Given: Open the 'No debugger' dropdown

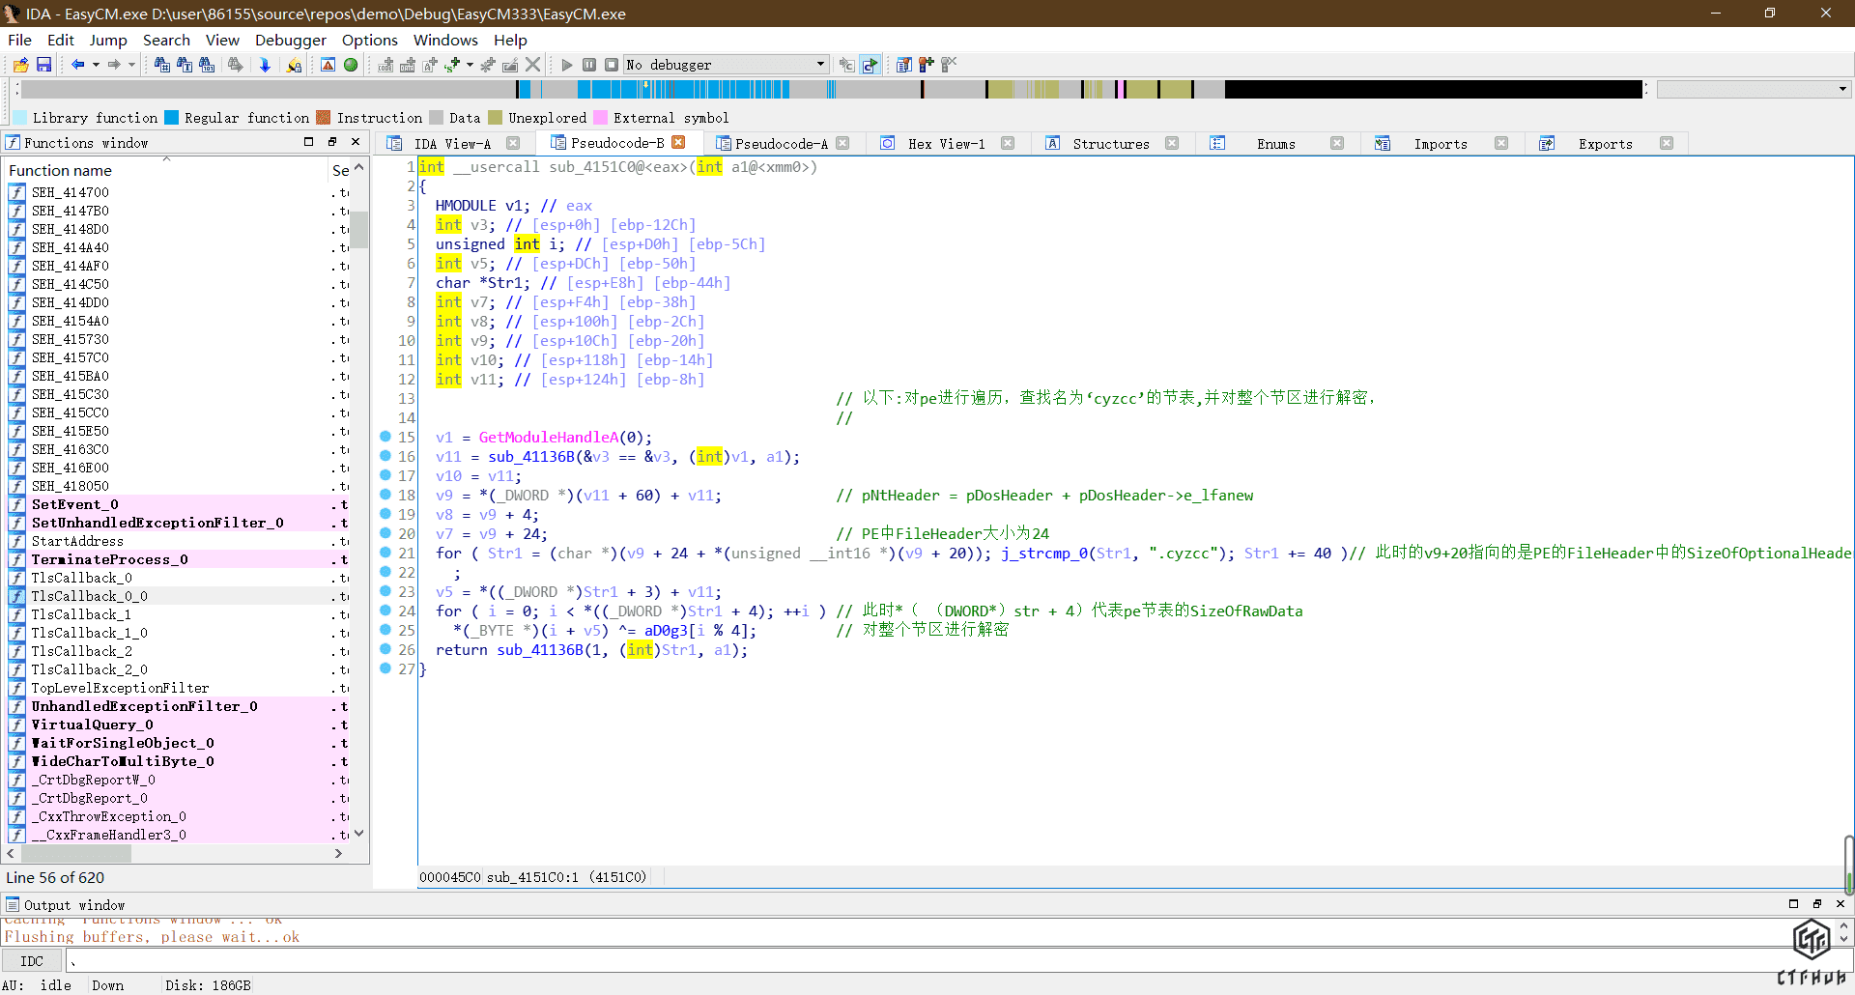Looking at the screenshot, I should 820,65.
